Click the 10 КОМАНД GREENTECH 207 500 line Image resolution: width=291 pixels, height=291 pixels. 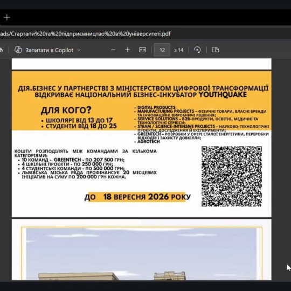click(73, 160)
